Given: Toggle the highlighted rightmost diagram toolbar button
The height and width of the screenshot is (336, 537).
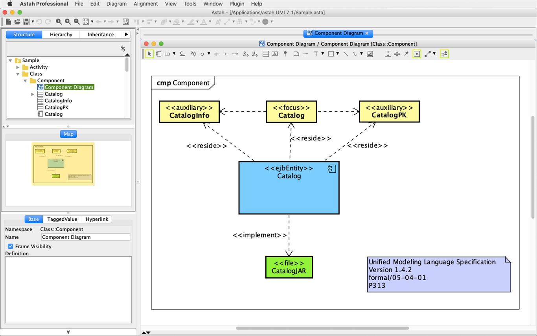Looking at the screenshot, I should point(444,54).
